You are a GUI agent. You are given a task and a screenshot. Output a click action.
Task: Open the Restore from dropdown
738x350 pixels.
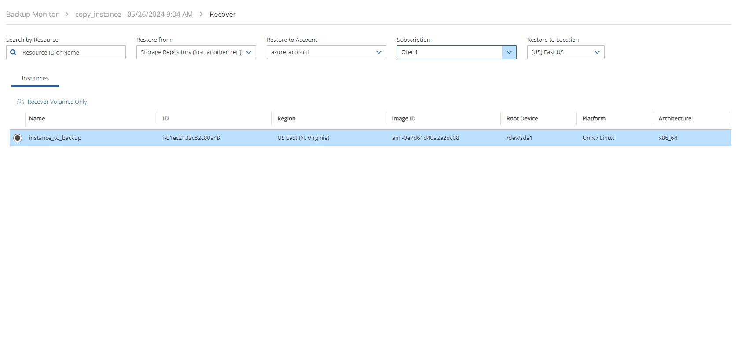click(196, 52)
